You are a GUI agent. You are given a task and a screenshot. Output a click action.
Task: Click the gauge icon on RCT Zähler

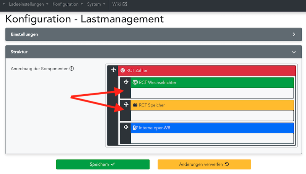[122, 71]
